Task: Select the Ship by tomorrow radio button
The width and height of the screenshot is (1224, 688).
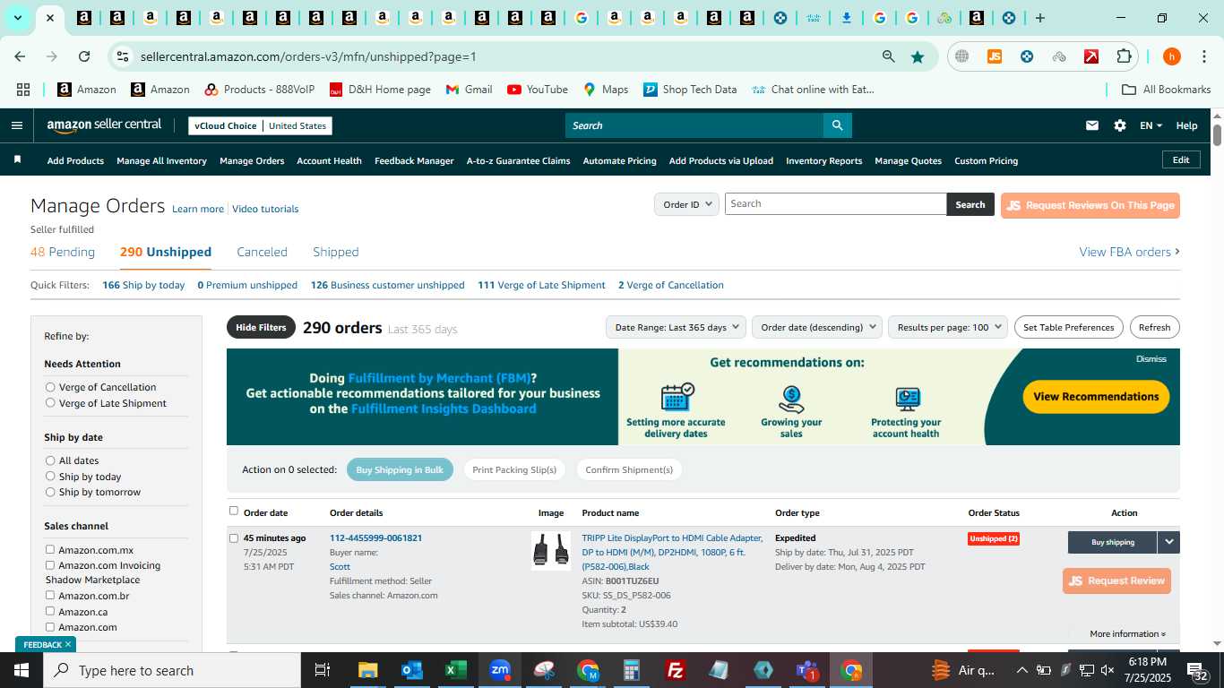Action: click(50, 492)
